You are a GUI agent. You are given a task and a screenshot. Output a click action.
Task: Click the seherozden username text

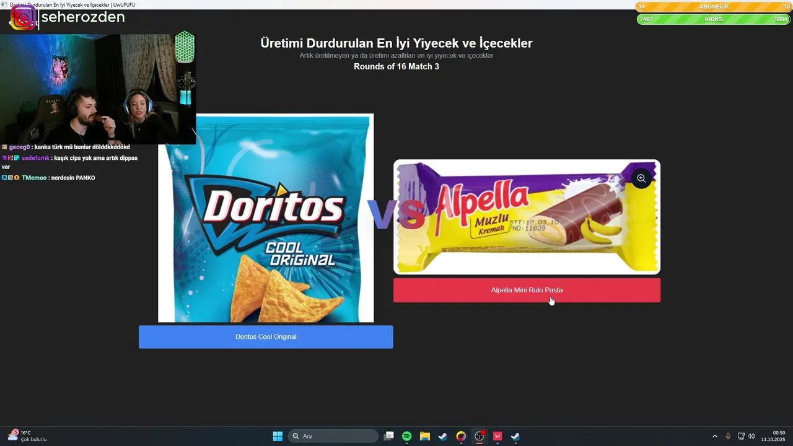(x=83, y=17)
